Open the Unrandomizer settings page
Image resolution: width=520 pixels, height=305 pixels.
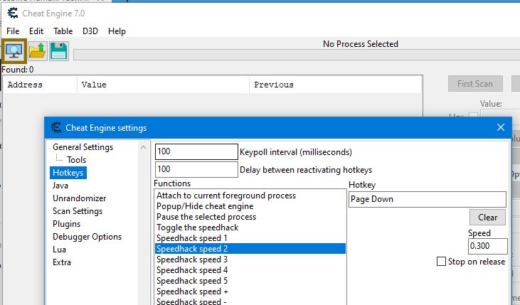tap(79, 198)
